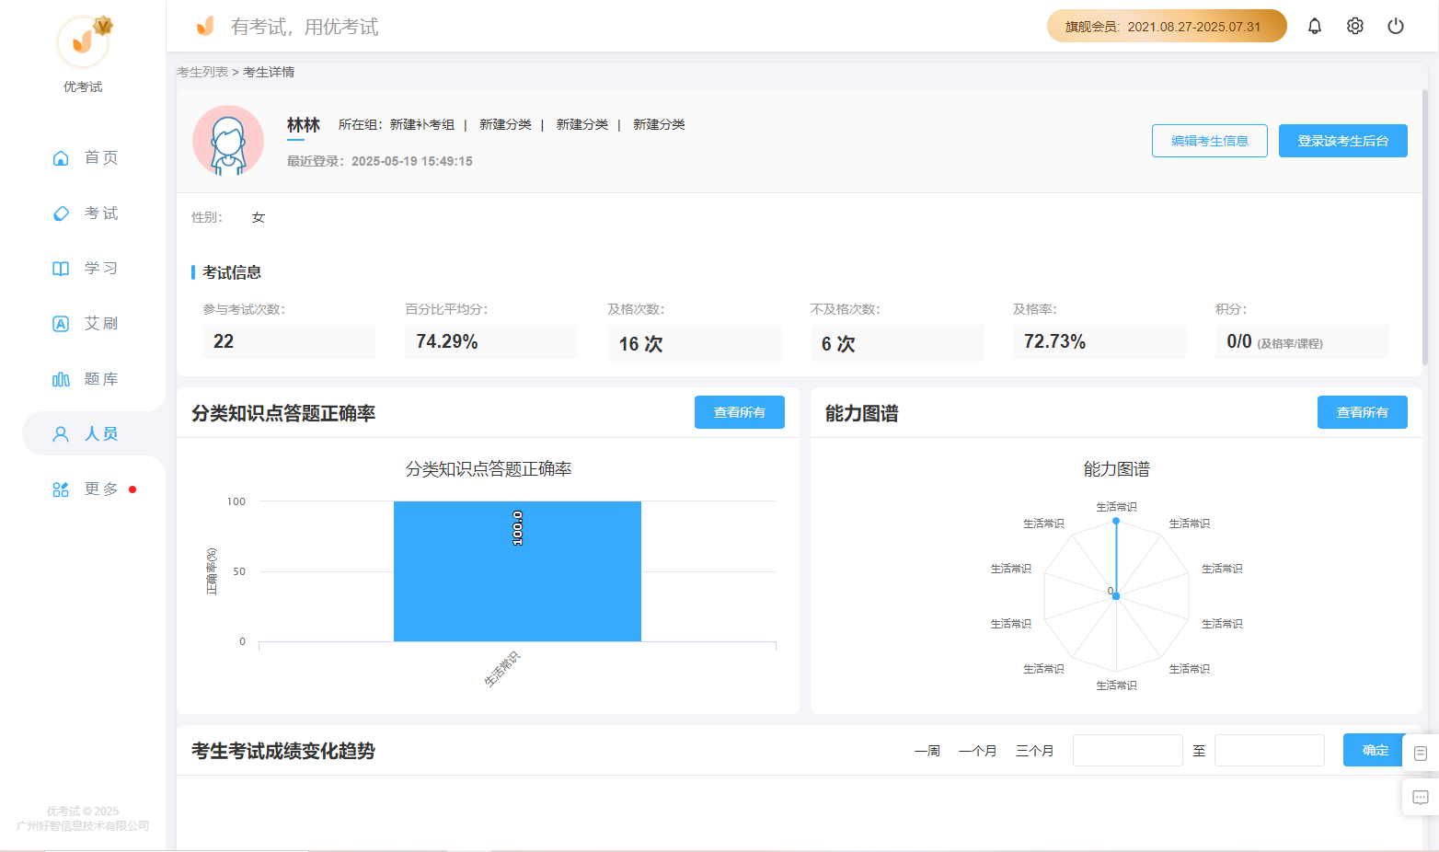Open the notifications bell icon
Viewport: 1439px width, 852px height.
pyautogui.click(x=1315, y=26)
